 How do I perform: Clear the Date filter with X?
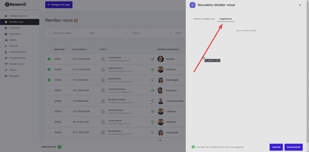[126, 33]
